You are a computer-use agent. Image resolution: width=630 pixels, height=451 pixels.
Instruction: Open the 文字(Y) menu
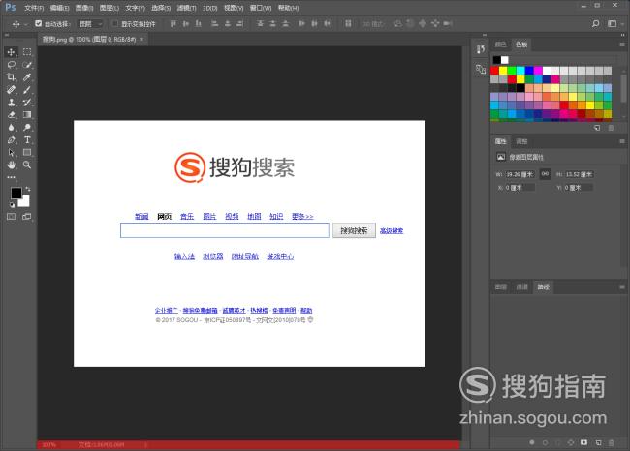(135, 8)
